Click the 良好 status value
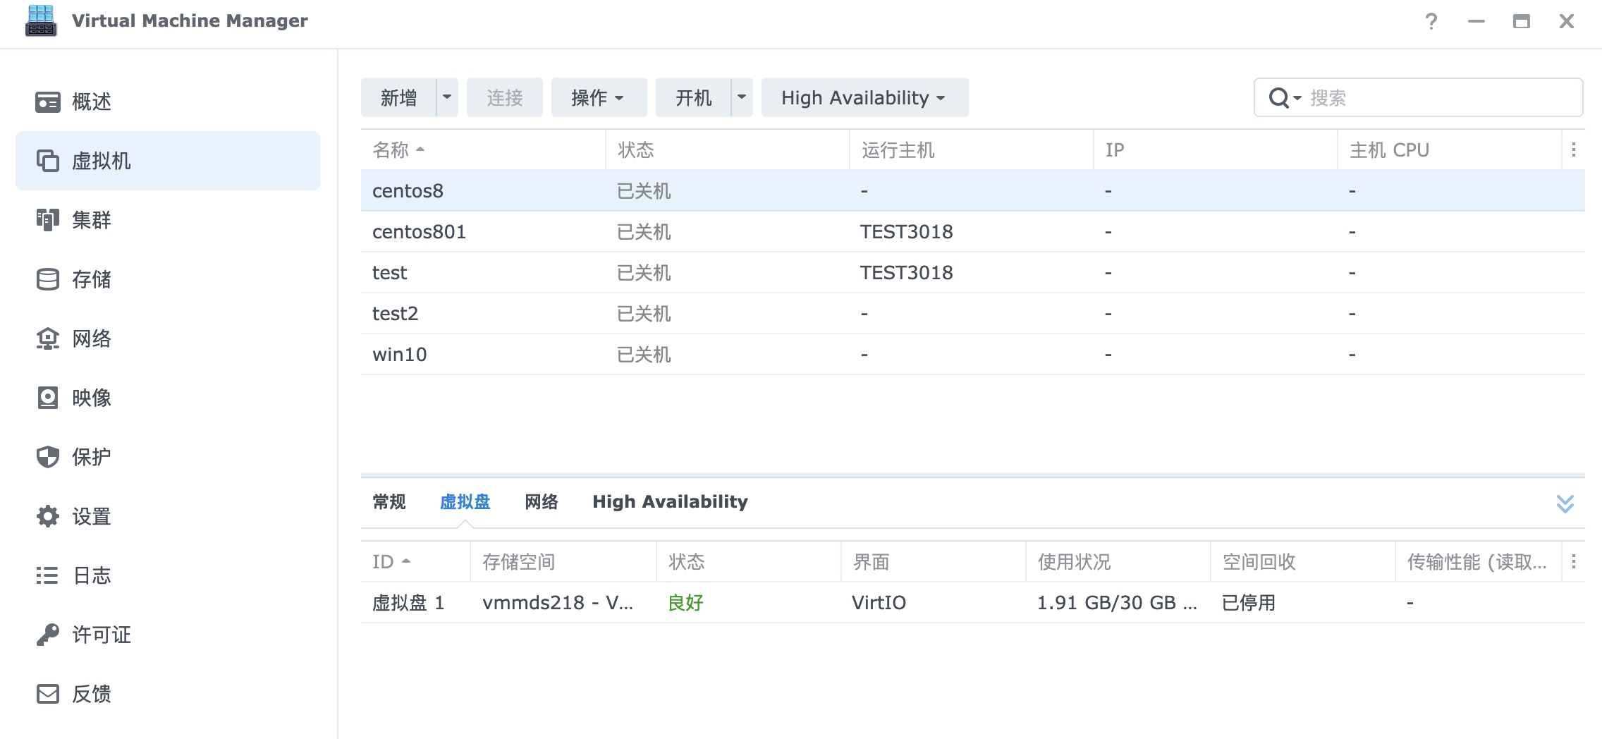The image size is (1602, 739). (685, 602)
